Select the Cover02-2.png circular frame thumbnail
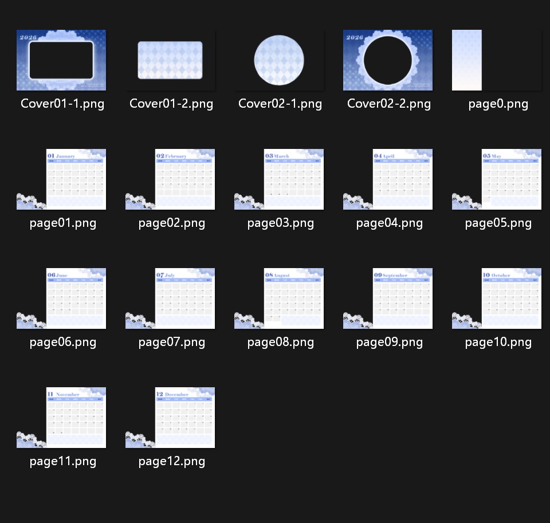Screen dimensions: 550x523 point(388,60)
